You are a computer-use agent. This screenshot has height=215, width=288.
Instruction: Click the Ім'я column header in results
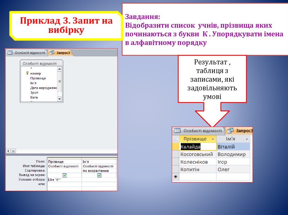coord(233,139)
